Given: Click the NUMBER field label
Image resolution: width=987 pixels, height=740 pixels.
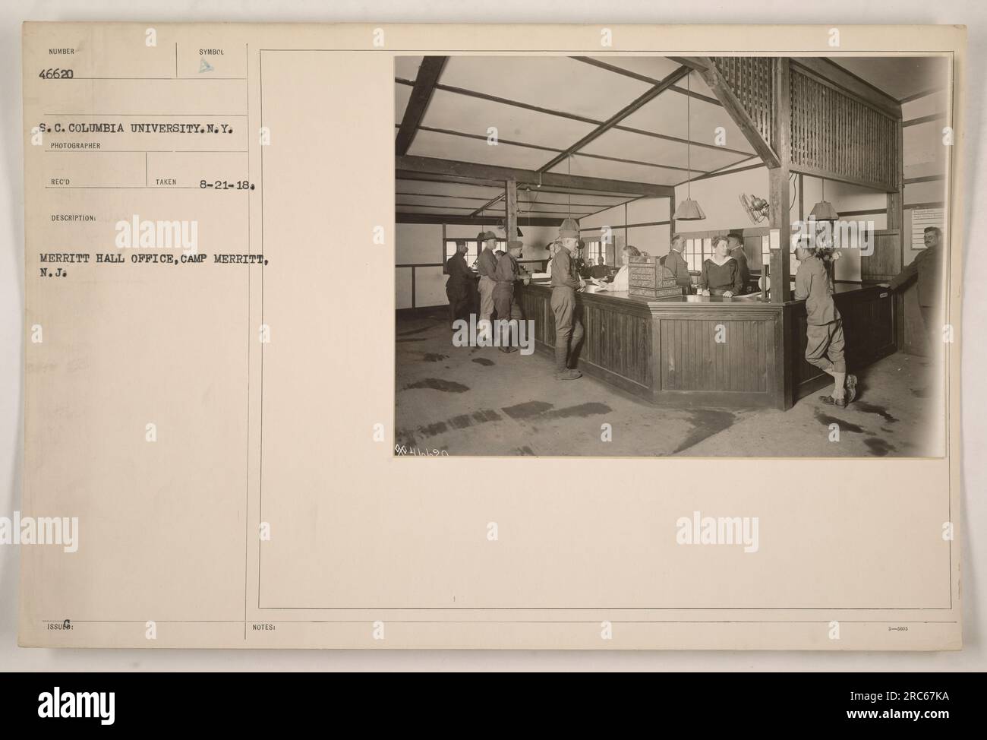Looking at the screenshot, I should [x=62, y=52].
